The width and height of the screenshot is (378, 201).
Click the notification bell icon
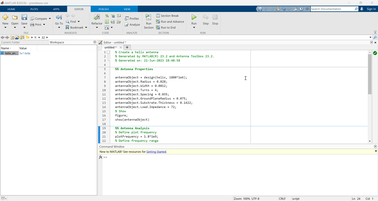[x=362, y=9]
